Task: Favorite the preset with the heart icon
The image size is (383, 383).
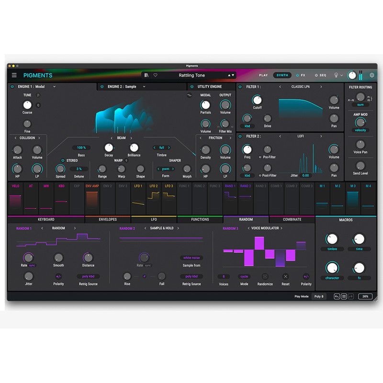Action: point(155,75)
